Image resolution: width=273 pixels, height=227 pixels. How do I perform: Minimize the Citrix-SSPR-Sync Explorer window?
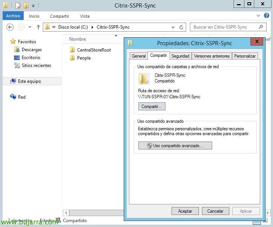pyautogui.click(x=239, y=4)
